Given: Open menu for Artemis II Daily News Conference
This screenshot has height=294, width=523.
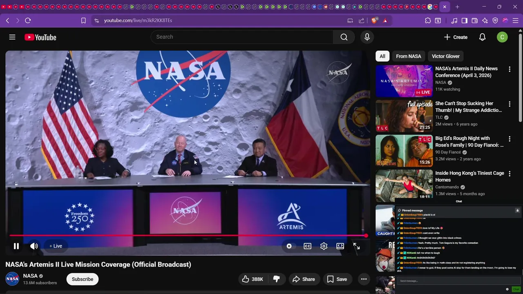Looking at the screenshot, I should coord(510,69).
